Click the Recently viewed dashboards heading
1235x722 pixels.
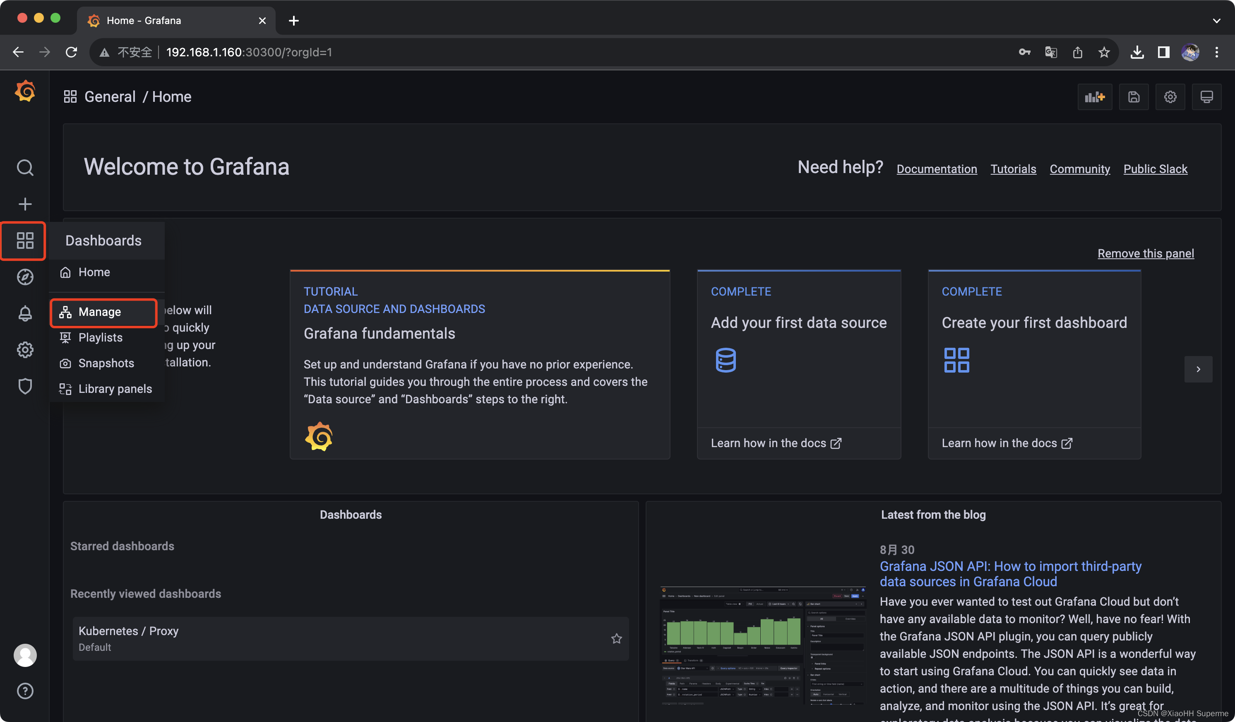click(x=146, y=594)
